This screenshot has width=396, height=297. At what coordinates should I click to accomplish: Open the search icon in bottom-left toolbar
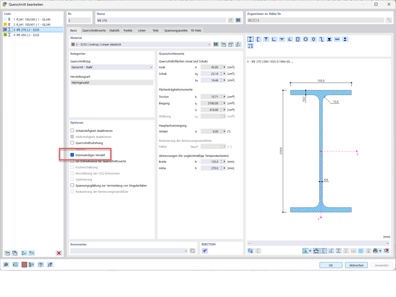click(x=6, y=265)
